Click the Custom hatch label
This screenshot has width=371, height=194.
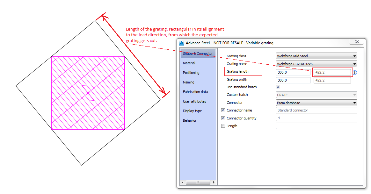[237, 95]
